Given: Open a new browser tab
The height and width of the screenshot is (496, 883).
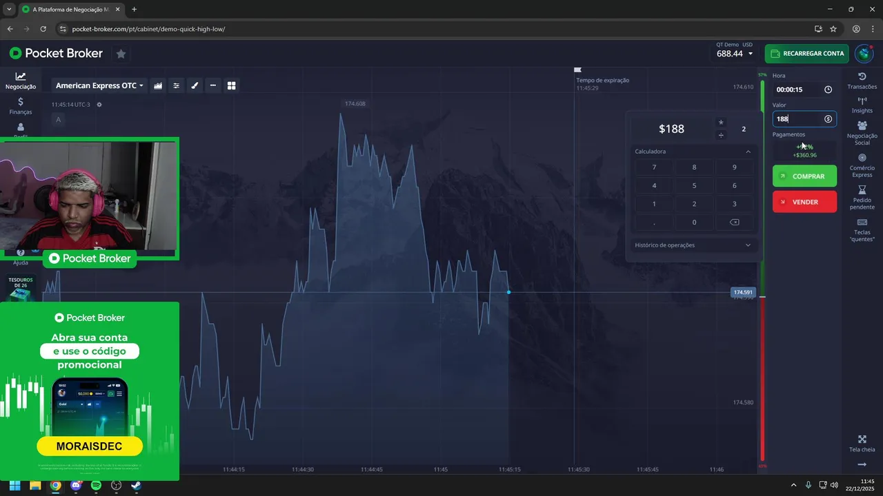Looking at the screenshot, I should [x=134, y=10].
